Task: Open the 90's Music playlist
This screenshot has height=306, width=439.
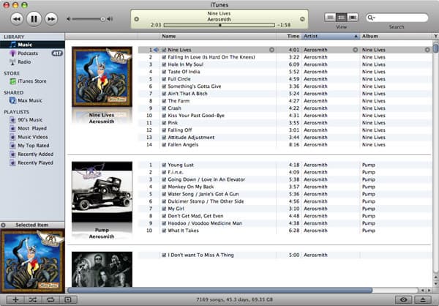Action: tap(30, 119)
